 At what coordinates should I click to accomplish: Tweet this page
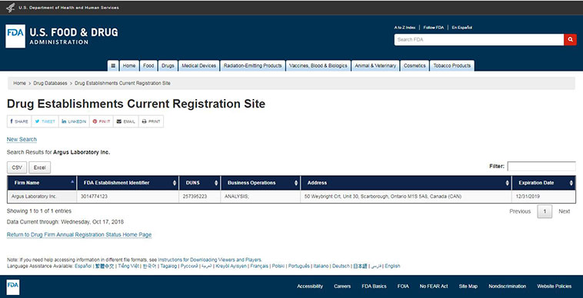[x=45, y=121]
